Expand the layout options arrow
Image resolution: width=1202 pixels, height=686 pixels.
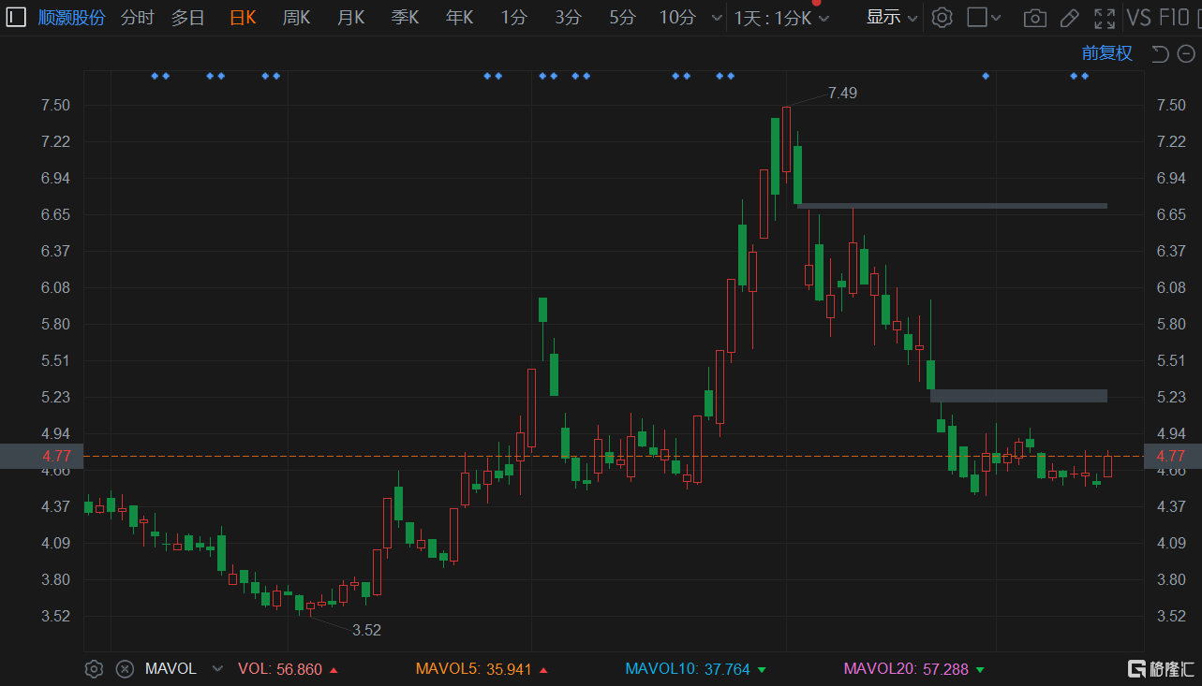[995, 18]
